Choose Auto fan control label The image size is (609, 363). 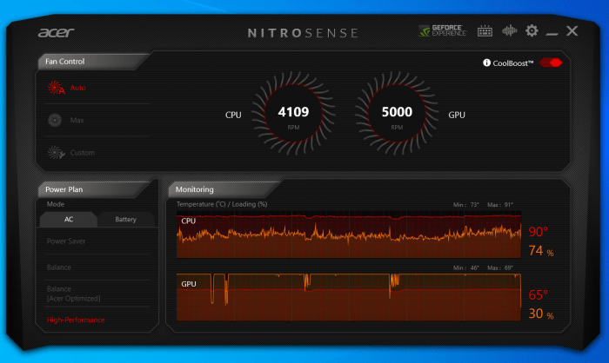[77, 88]
